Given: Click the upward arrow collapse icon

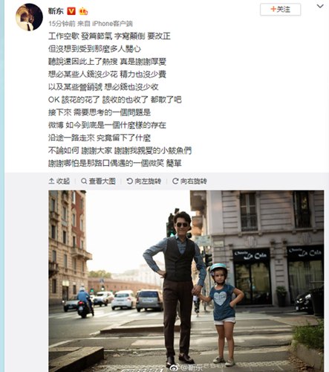Looking at the screenshot, I should coord(51,181).
